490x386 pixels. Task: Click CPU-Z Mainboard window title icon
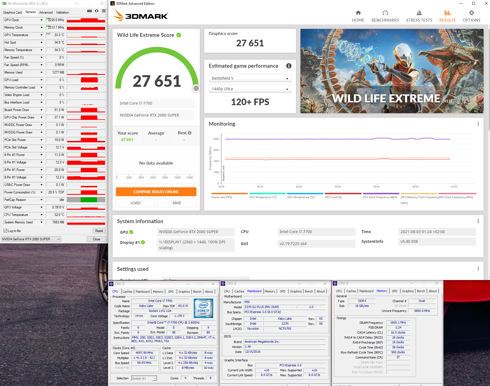[223, 283]
